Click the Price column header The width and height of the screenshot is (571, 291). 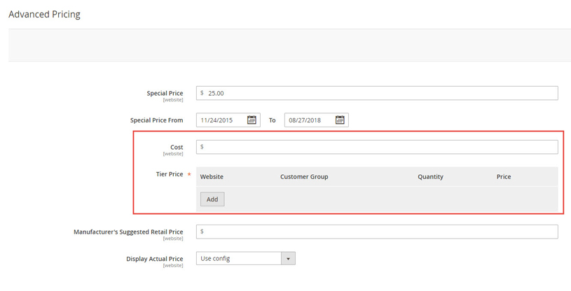click(x=504, y=177)
